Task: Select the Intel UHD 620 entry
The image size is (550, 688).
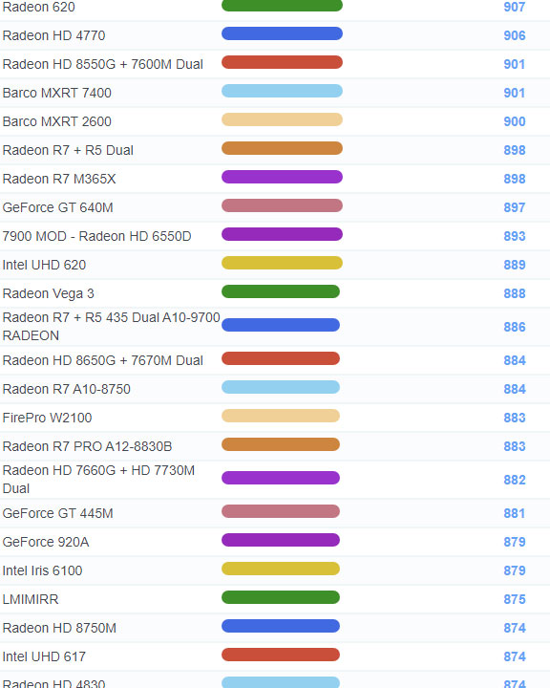Action: pyautogui.click(x=44, y=265)
